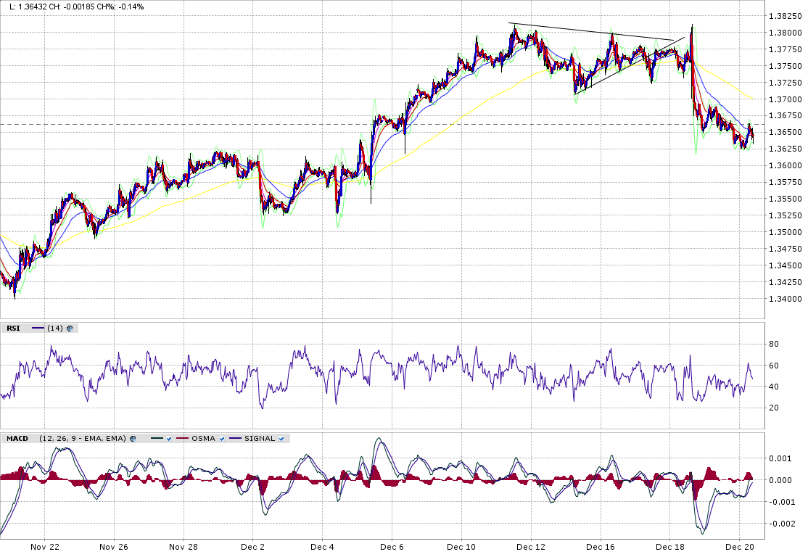Uncheck the OSMA histogram checkbox
This screenshot has width=808, height=557.
[x=221, y=439]
